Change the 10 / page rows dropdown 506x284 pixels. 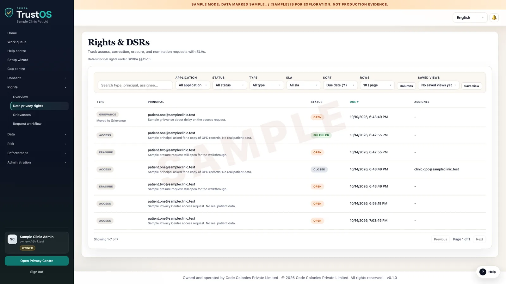(377, 85)
